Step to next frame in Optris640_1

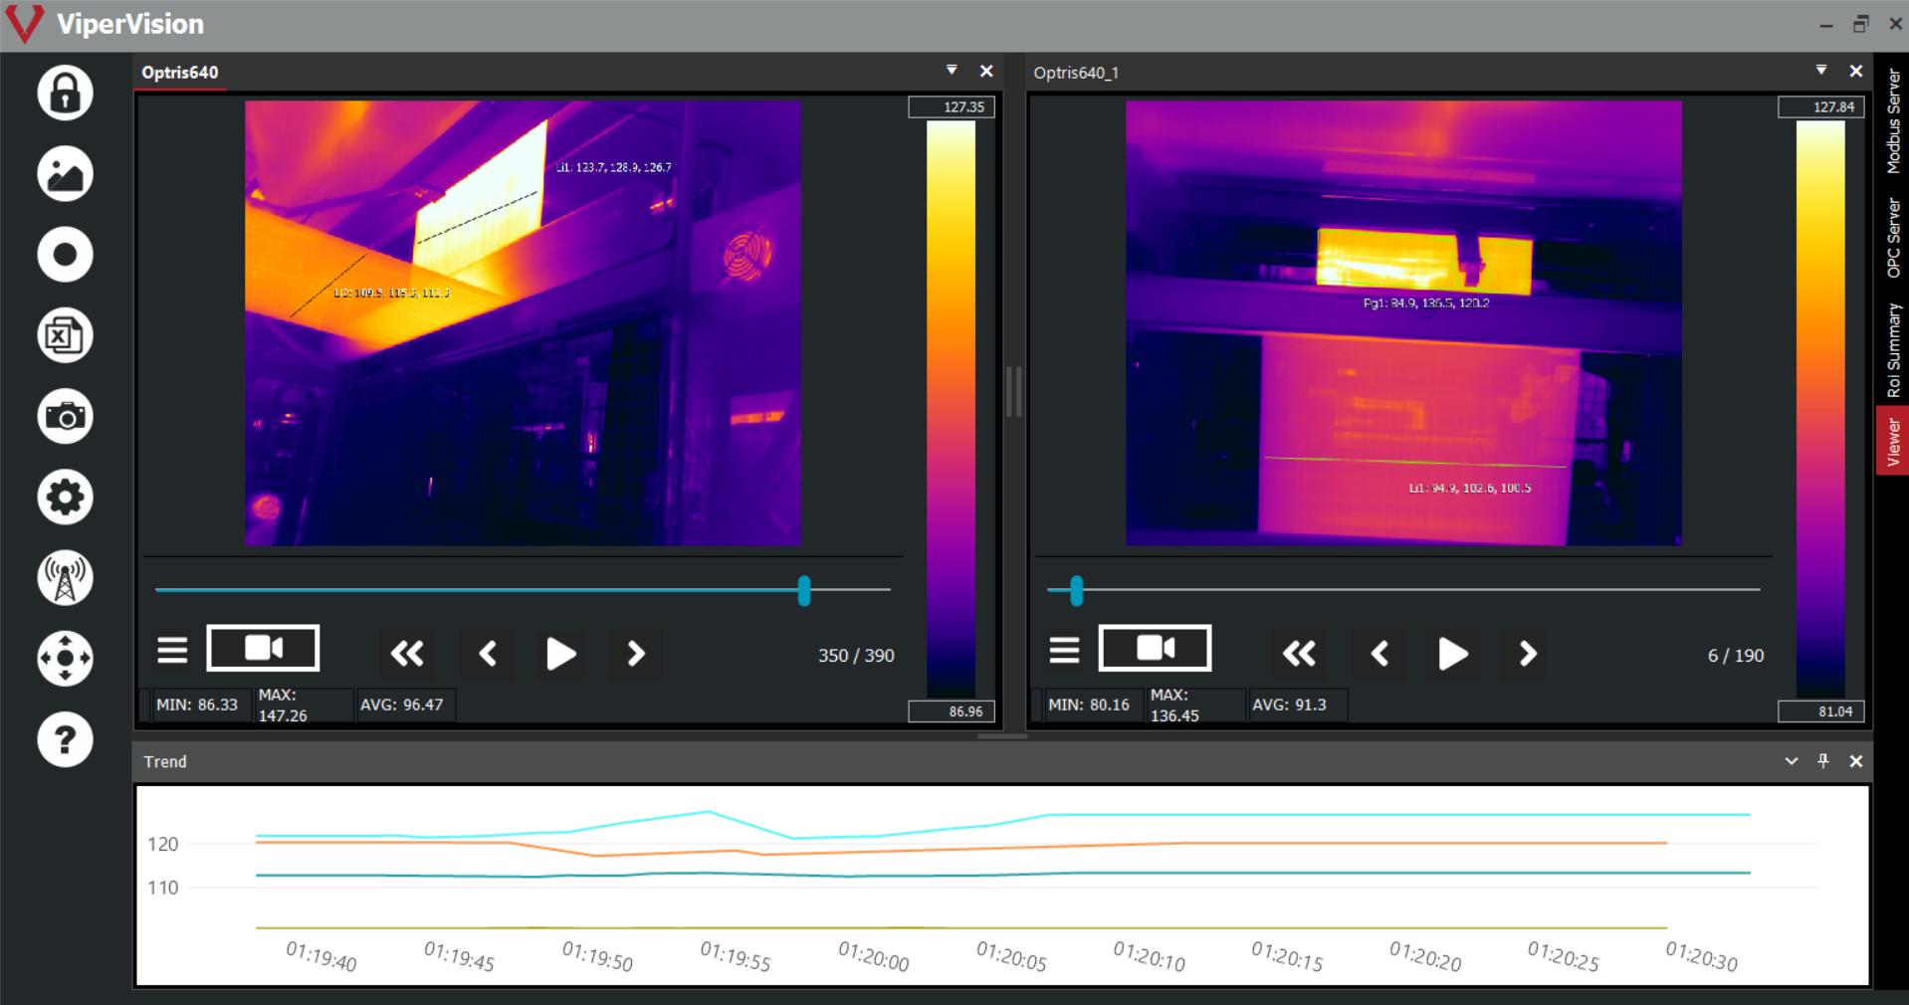[1528, 654]
